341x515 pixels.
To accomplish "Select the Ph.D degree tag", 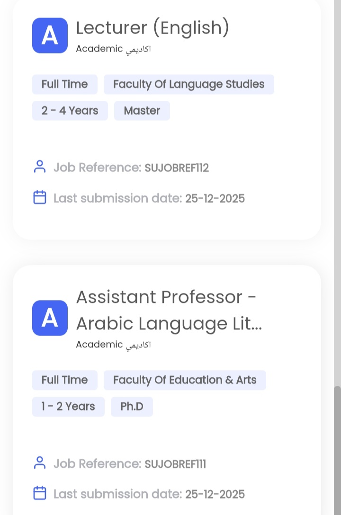I will pos(132,407).
